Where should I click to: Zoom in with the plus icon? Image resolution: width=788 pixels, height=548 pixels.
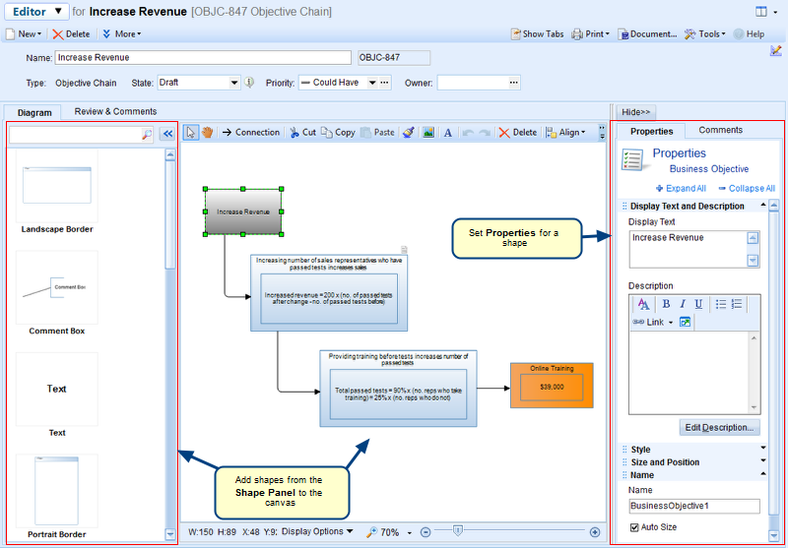[595, 532]
